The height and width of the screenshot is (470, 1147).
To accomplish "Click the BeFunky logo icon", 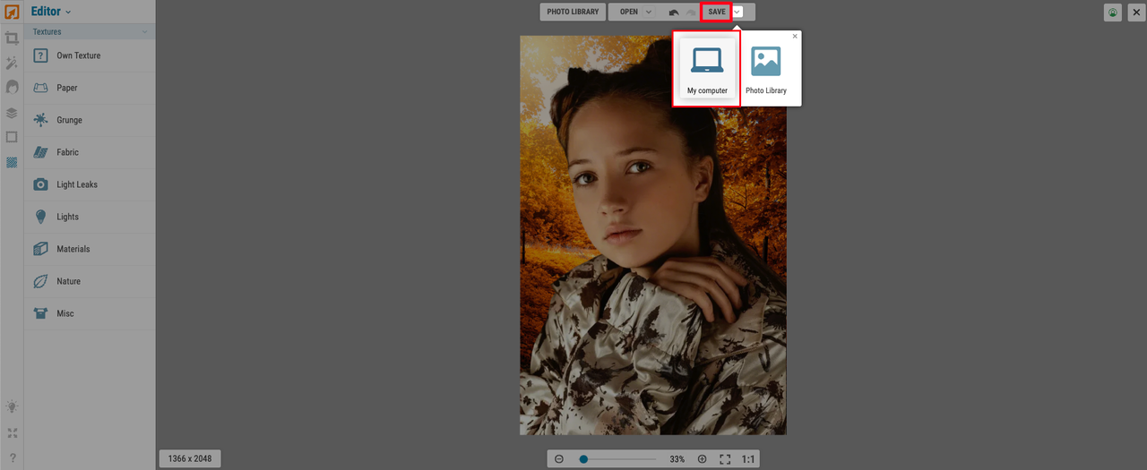I will [x=12, y=13].
